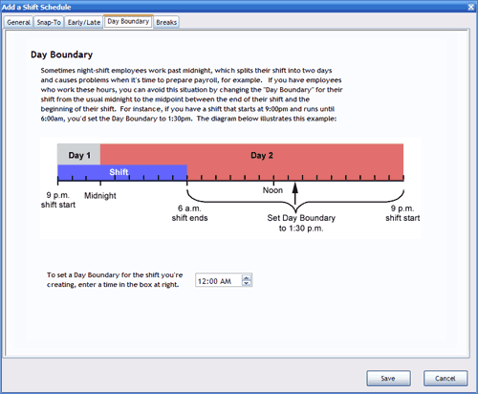The image size is (478, 394).
Task: Switch to the General tab
Action: point(18,22)
